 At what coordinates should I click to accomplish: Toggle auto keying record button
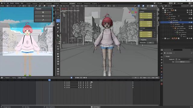tap(71, 78)
